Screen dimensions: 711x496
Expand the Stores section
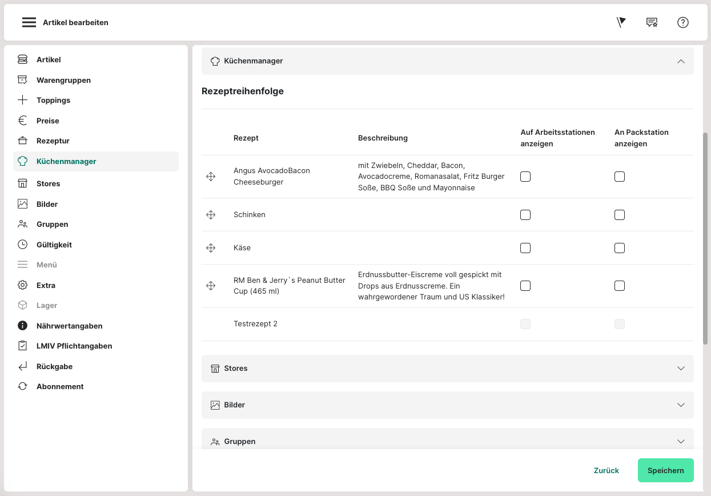[x=680, y=369]
